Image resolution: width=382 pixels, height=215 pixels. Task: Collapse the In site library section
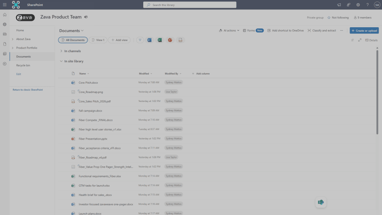61,61
